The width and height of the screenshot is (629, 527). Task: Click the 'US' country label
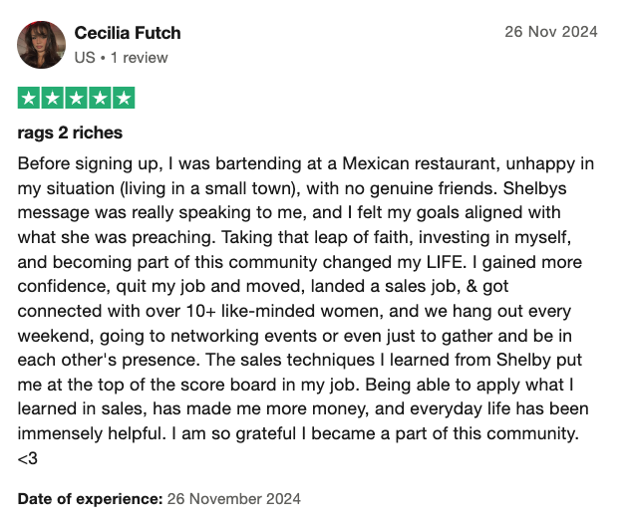click(85, 58)
